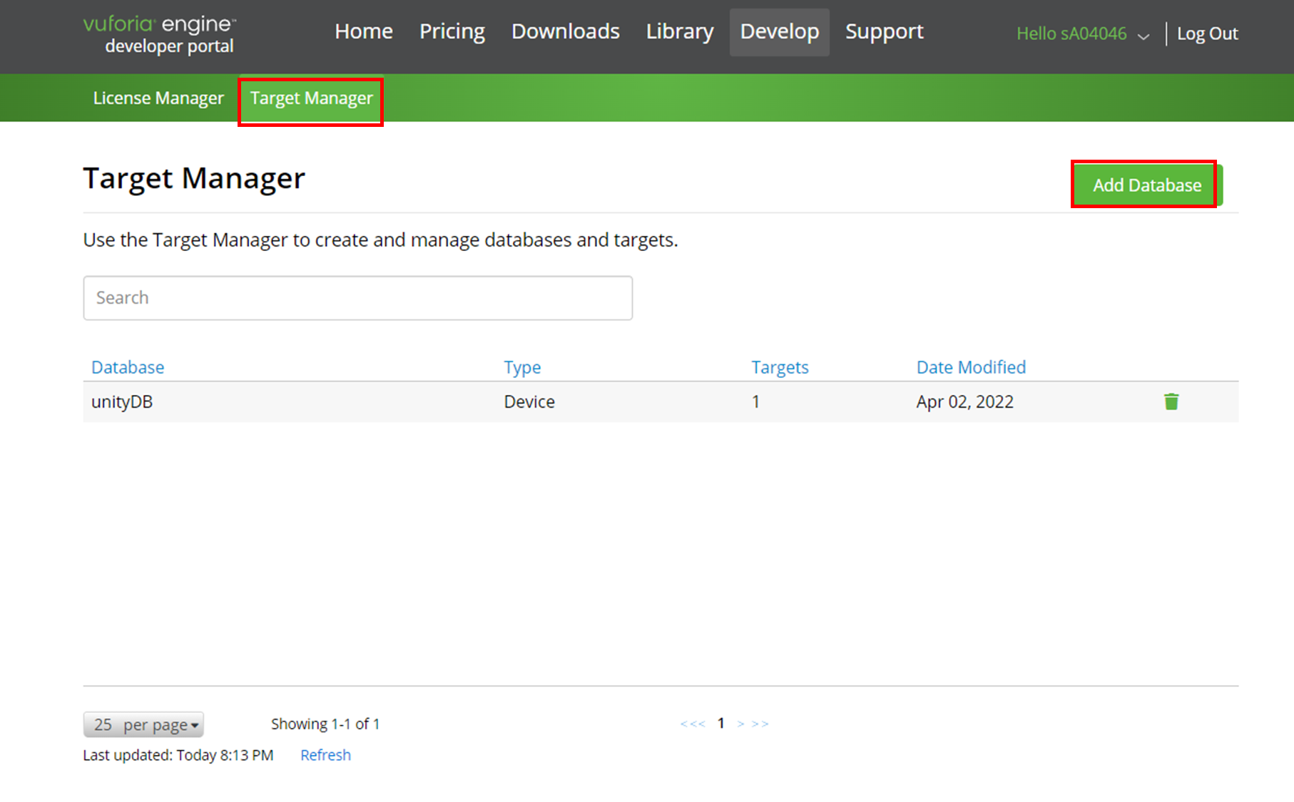Sort by the Type column header

tap(522, 367)
